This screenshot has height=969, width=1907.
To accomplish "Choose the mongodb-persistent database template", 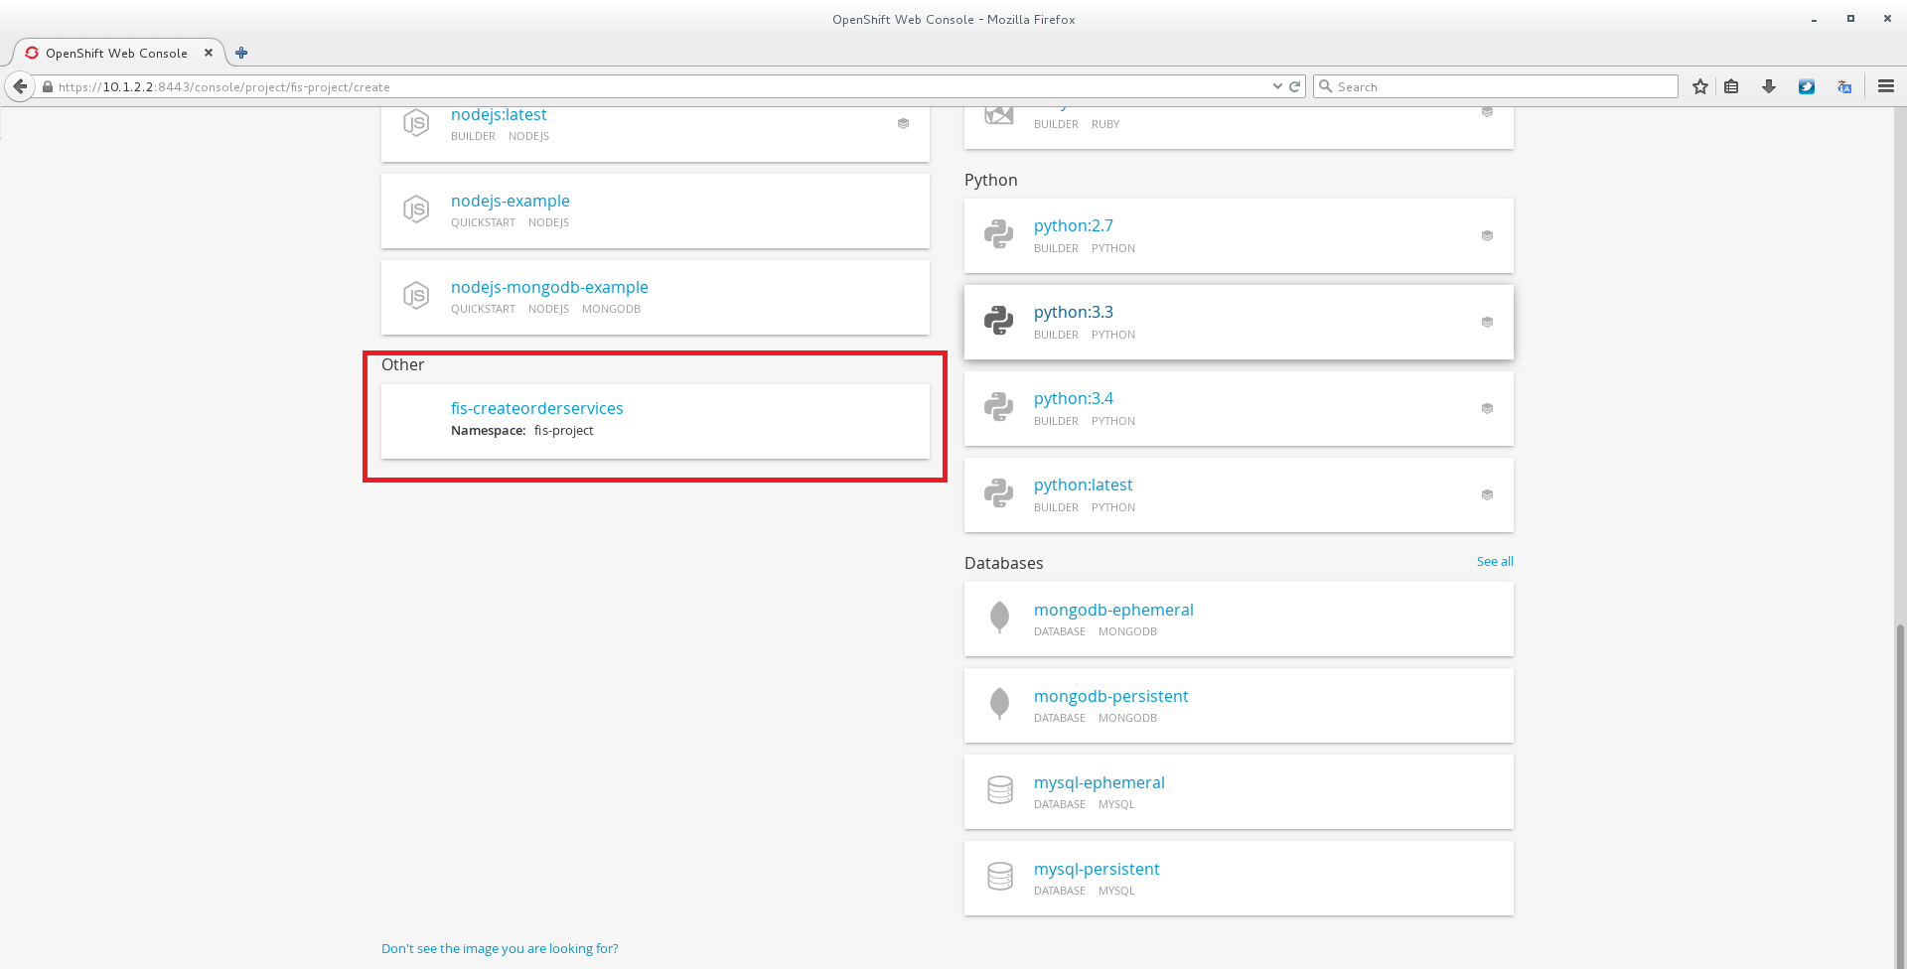I will tap(1111, 696).
